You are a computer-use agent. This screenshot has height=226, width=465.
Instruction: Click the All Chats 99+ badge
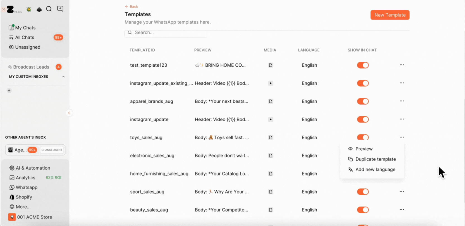tap(58, 37)
